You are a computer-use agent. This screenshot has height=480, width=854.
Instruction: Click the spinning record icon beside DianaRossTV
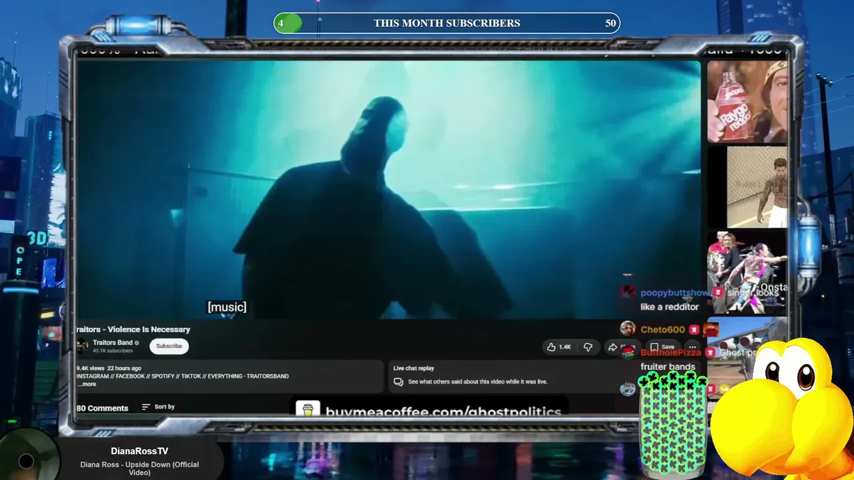coord(26,460)
